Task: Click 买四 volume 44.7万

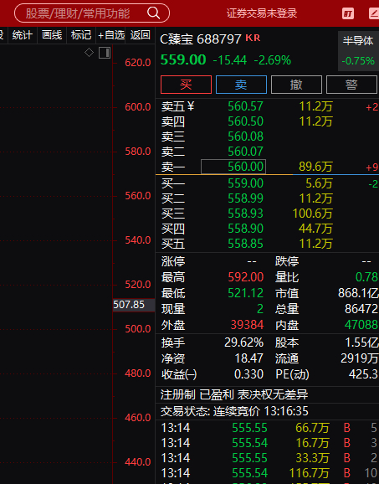Action: tap(315, 229)
